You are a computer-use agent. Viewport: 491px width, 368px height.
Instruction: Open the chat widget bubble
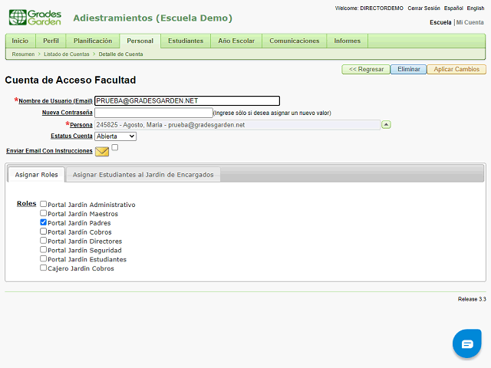tap(466, 344)
